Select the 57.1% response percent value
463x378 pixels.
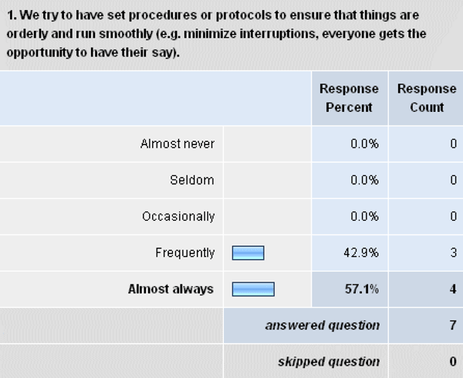361,289
